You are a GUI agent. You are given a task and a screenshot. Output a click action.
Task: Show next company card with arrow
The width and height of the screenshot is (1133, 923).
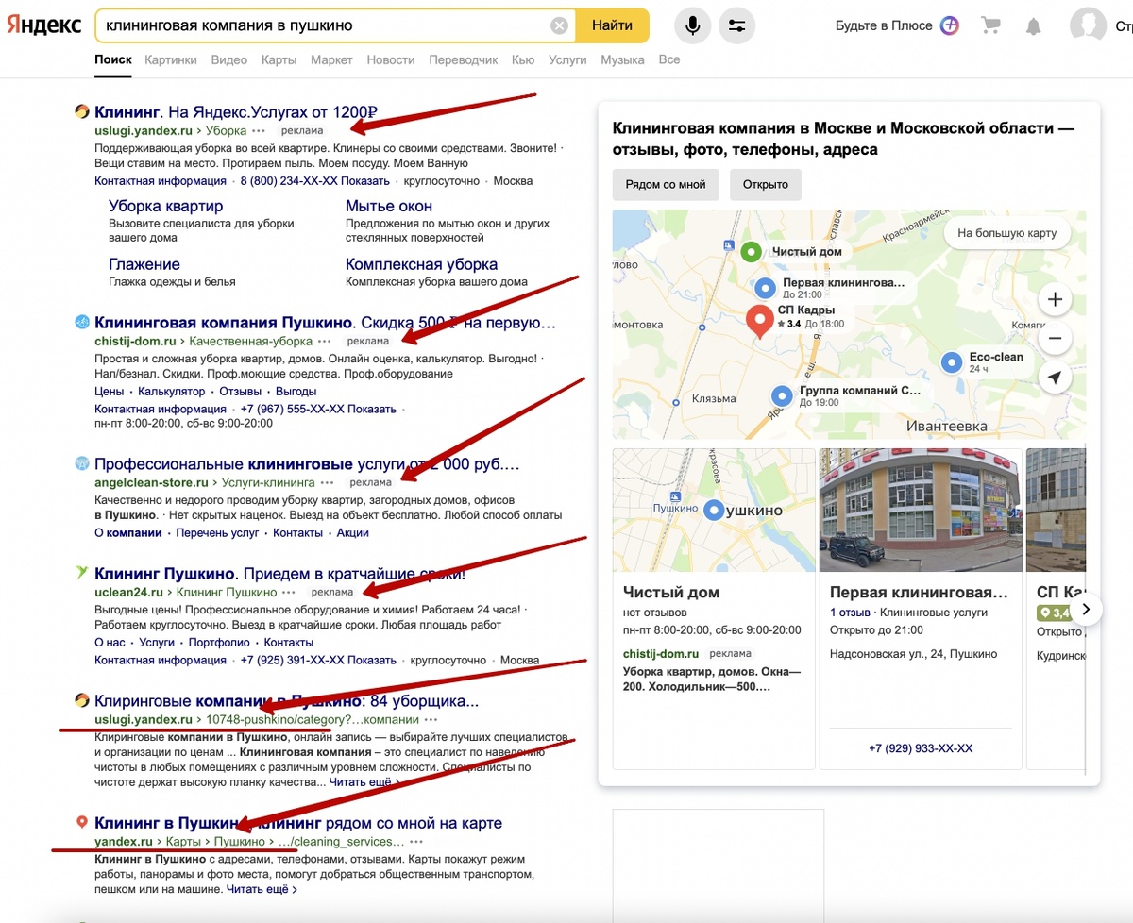click(1086, 609)
